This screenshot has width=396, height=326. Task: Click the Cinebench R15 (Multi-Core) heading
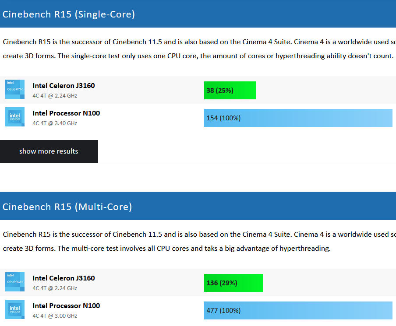[67, 207]
